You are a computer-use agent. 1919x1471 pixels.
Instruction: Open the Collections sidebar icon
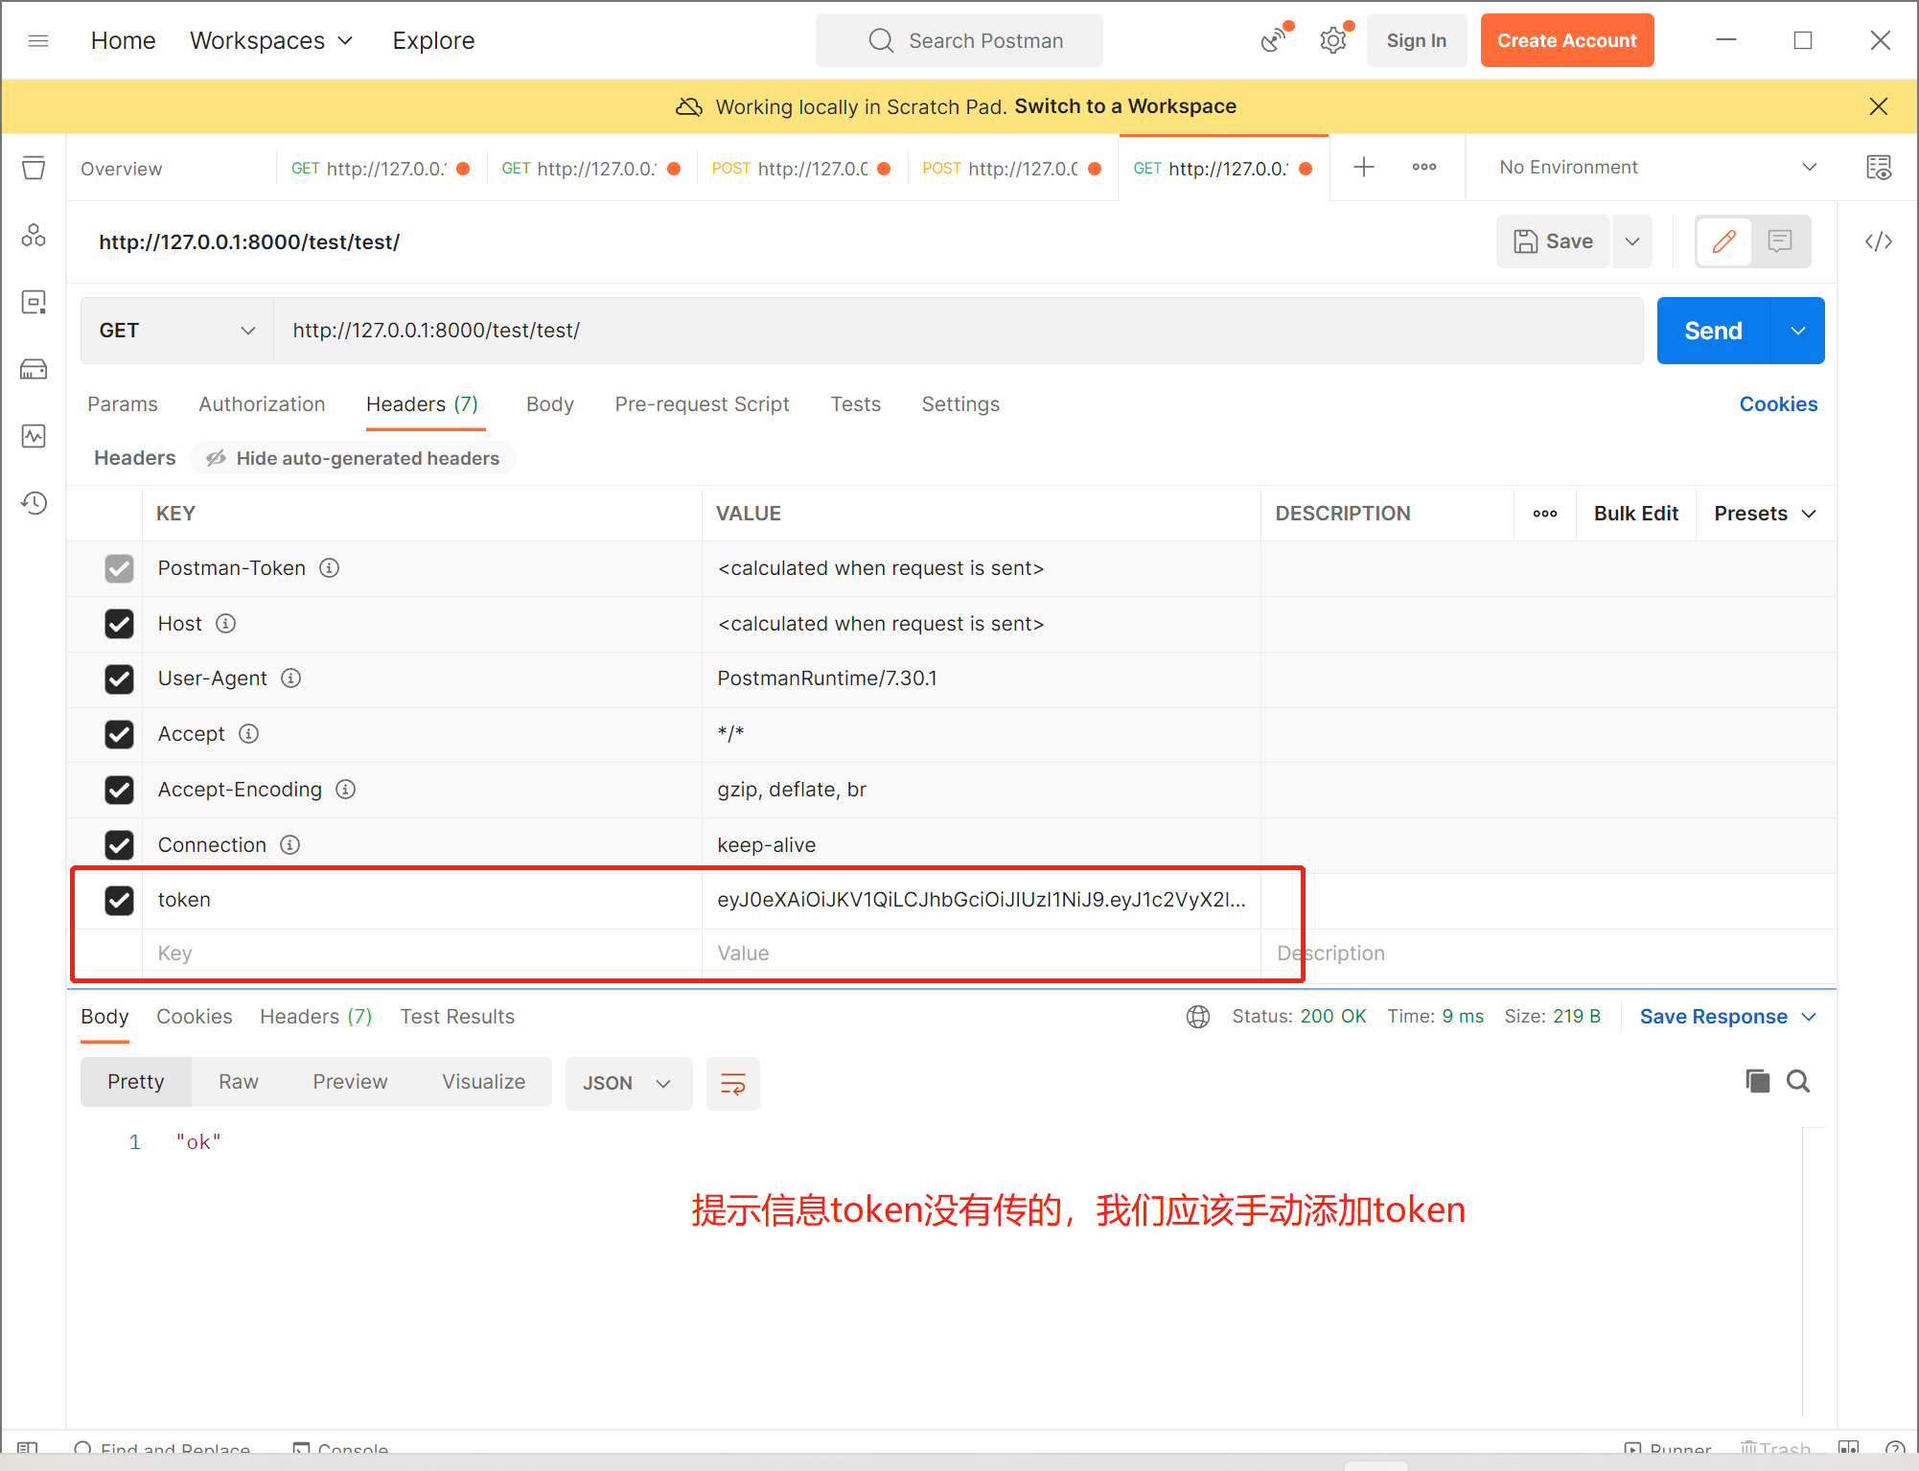tap(34, 168)
